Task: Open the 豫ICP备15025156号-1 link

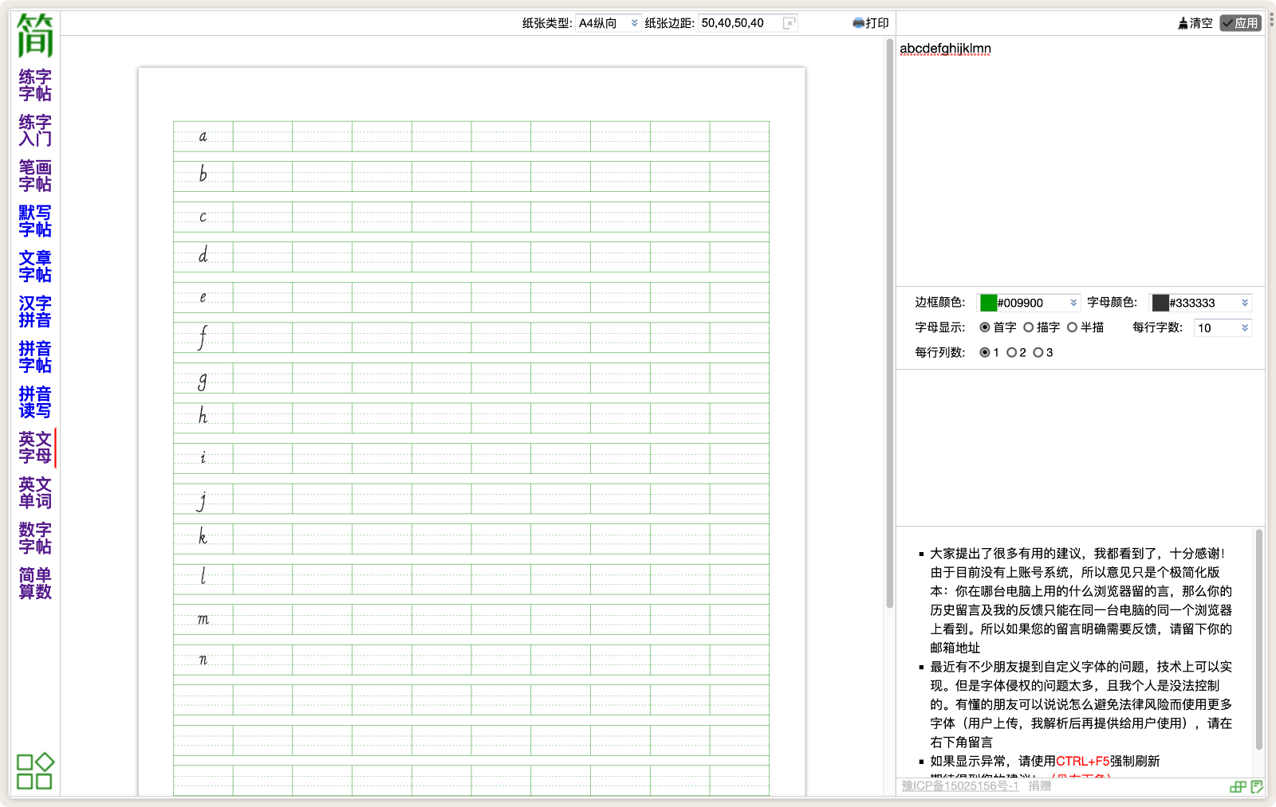Action: pyautogui.click(x=959, y=785)
